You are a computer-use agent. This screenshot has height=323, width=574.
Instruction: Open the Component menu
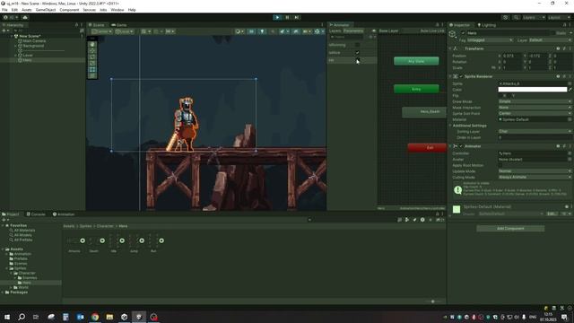(x=69, y=10)
